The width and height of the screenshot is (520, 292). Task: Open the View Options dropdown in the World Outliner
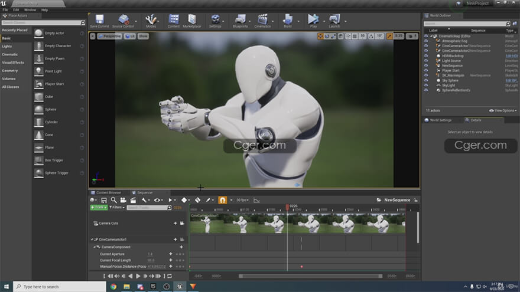point(503,110)
